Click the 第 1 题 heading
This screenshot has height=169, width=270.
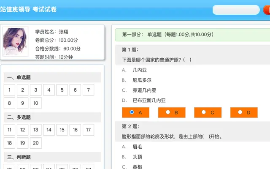[x=130, y=50]
